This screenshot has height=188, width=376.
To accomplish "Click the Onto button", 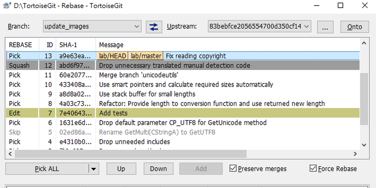I will click(x=355, y=27).
